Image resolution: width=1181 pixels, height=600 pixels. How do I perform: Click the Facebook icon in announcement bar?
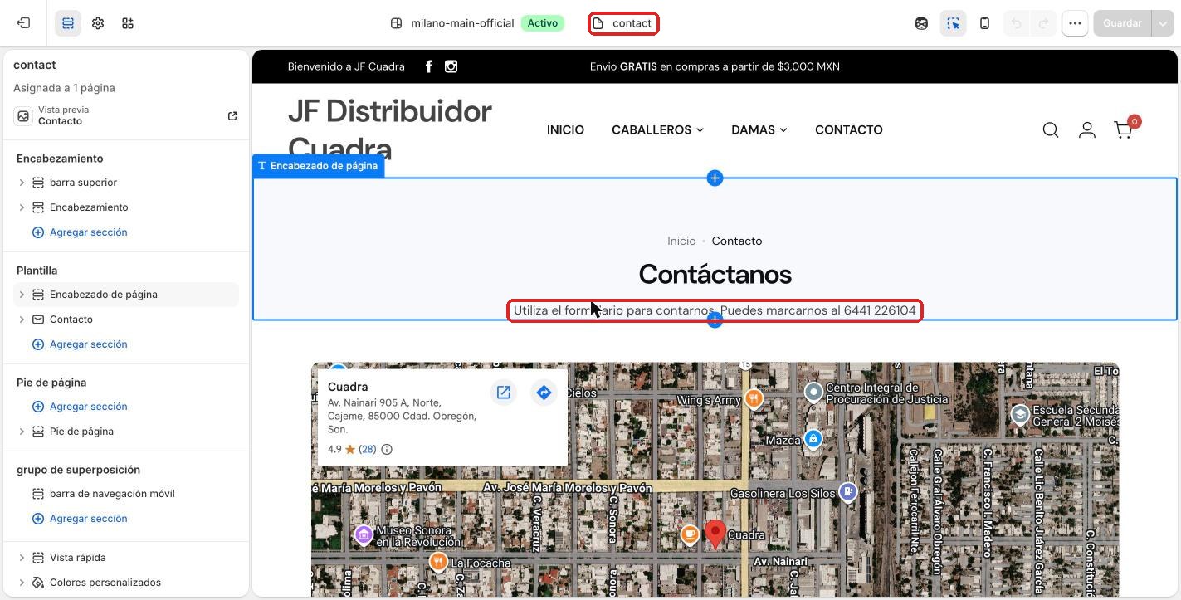click(429, 66)
